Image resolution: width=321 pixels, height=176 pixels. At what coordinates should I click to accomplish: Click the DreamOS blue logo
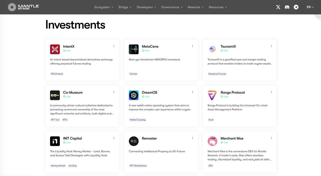(134, 95)
